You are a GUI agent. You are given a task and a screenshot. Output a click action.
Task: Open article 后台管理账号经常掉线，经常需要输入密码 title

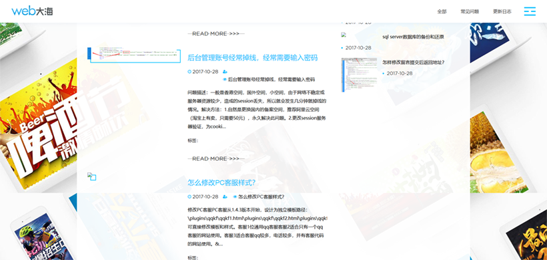[x=253, y=58]
